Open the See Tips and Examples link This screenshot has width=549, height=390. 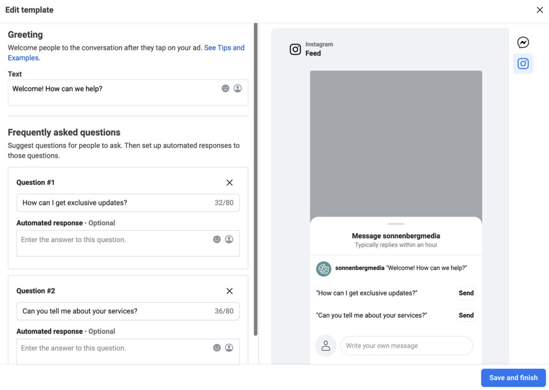coord(224,48)
